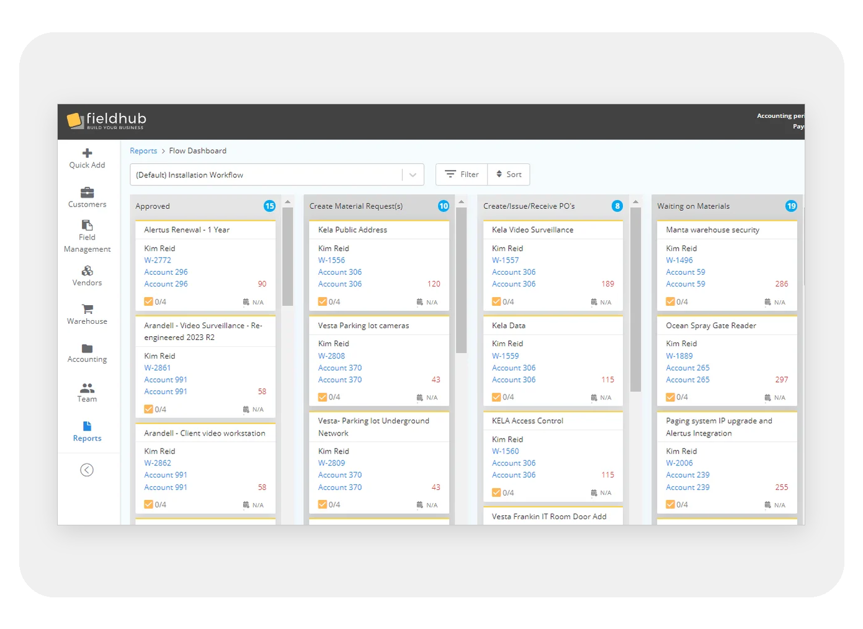
Task: Open the Filter options
Action: (x=462, y=174)
